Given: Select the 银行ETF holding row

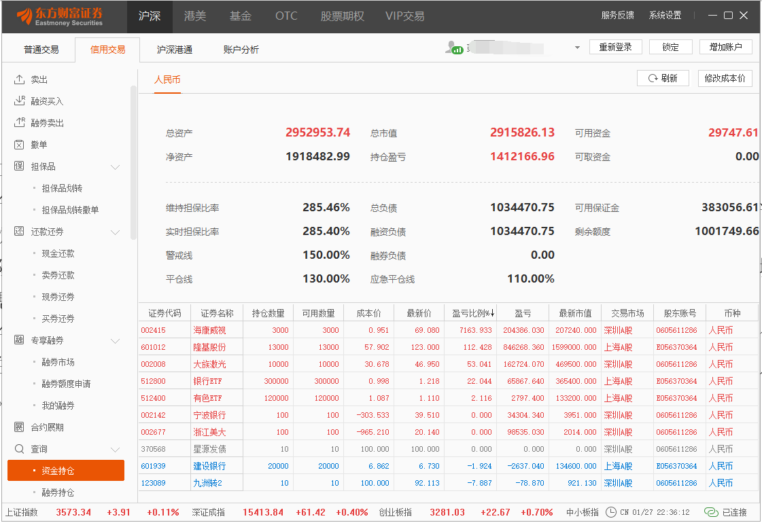Looking at the screenshot, I should 448,381.
